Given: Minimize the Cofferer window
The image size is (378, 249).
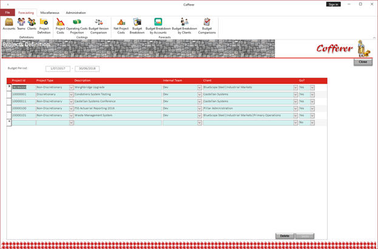Looking at the screenshot, I should tap(349, 4).
